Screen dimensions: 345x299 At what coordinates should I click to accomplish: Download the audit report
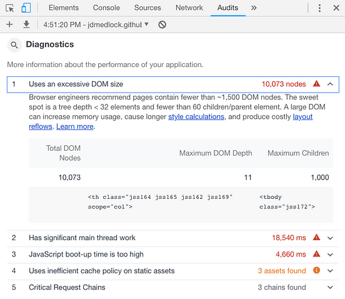(26, 24)
